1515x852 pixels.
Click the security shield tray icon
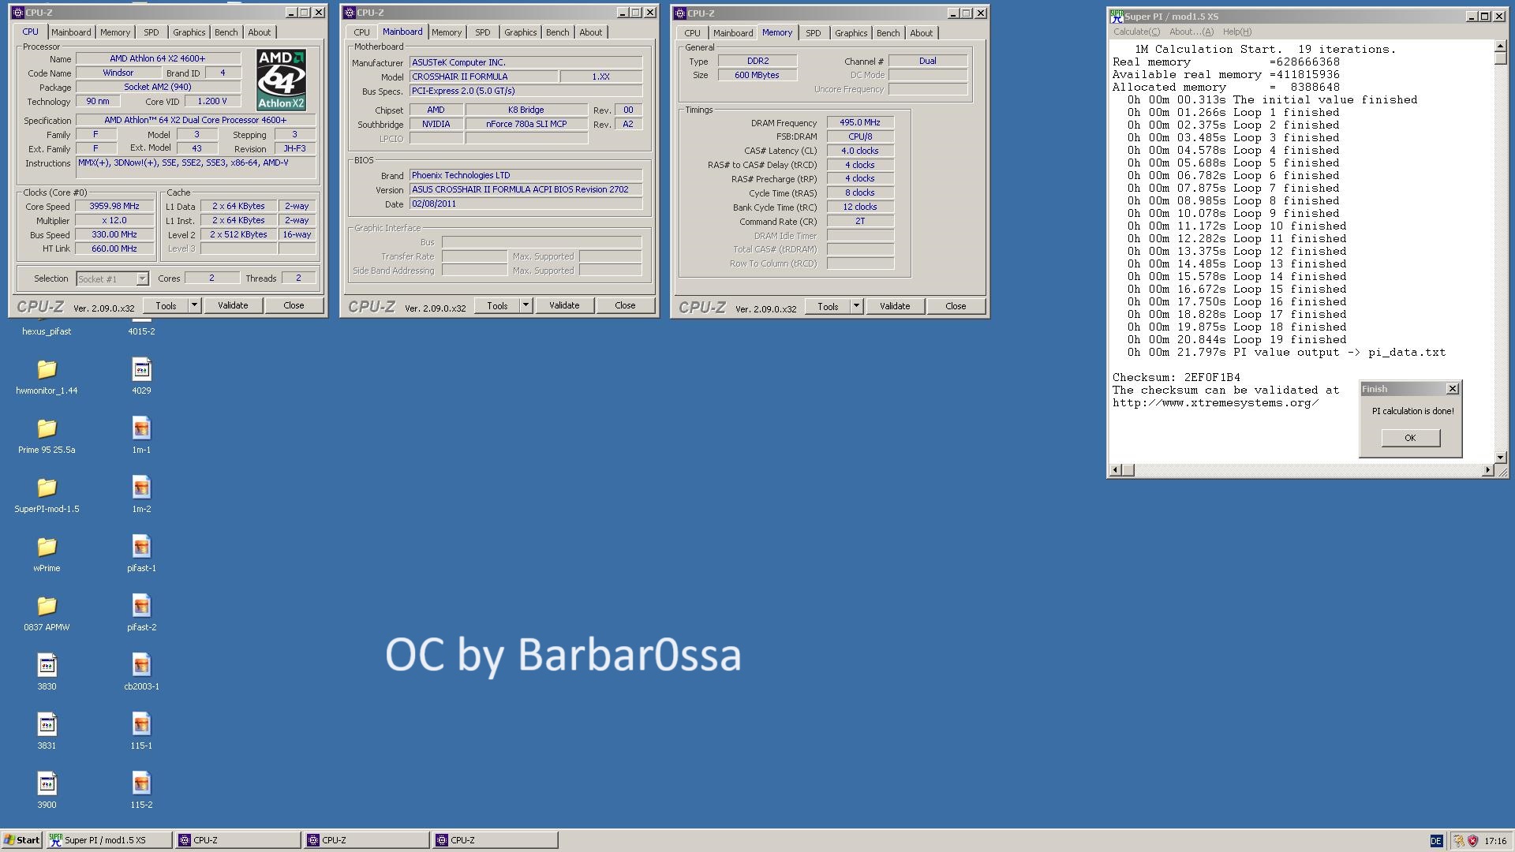click(1472, 840)
